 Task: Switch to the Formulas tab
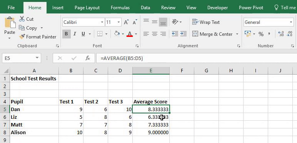[x=120, y=8]
